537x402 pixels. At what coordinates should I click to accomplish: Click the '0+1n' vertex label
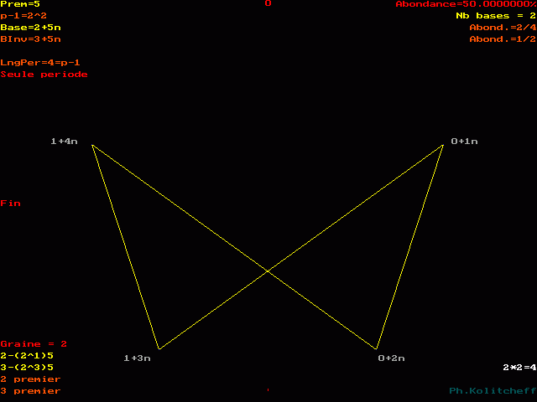pyautogui.click(x=464, y=142)
